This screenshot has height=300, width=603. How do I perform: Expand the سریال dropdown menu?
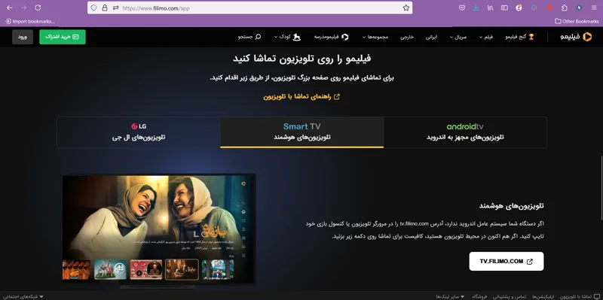[451, 37]
